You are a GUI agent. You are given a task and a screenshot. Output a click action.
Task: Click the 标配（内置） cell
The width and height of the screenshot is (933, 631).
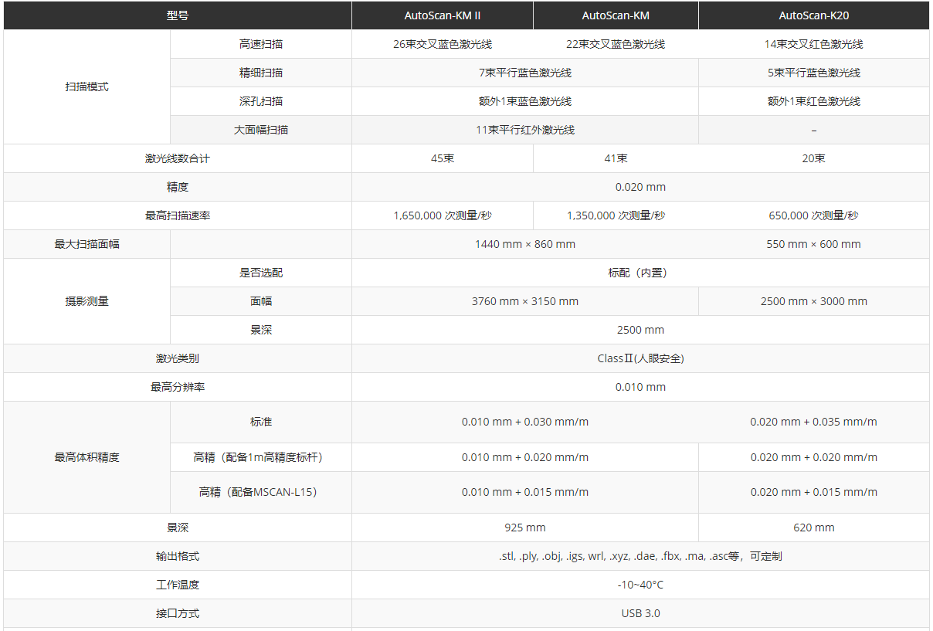click(640, 273)
